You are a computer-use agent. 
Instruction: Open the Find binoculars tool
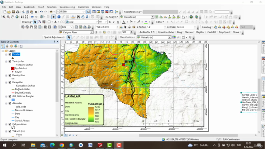tap(78, 17)
